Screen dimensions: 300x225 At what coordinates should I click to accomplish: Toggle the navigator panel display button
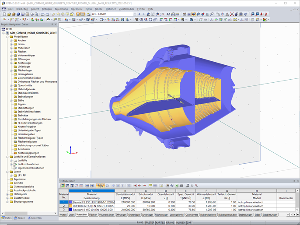[78, 14]
